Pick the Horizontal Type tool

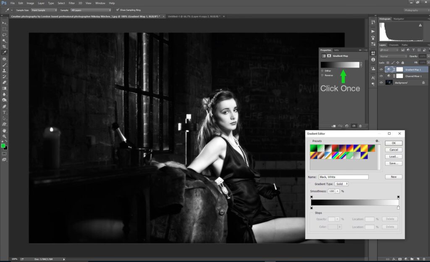tap(4, 113)
